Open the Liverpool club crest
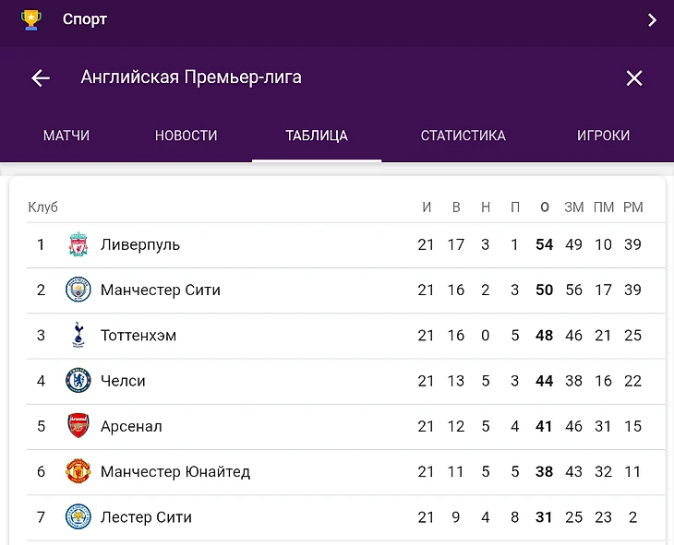The height and width of the screenshot is (545, 674). click(x=78, y=244)
